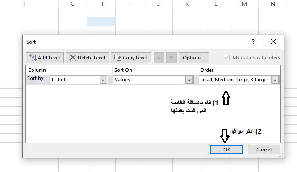
Task: Open the Sort by T-shirt column dropdown
Action: [x=103, y=80]
